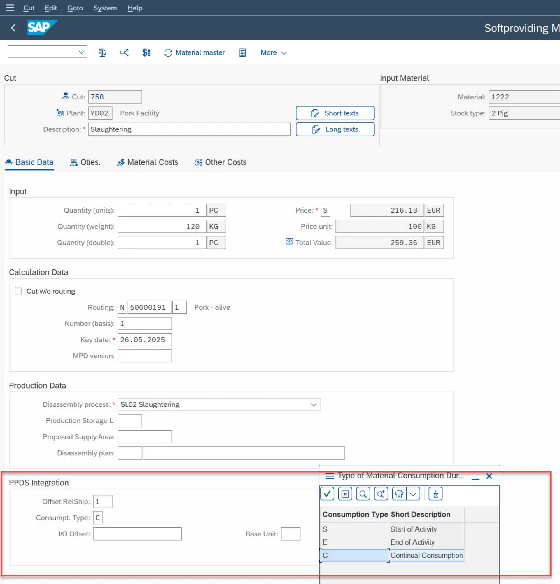Confirm selection with green checkmark icon
The height and width of the screenshot is (584, 560).
(327, 494)
